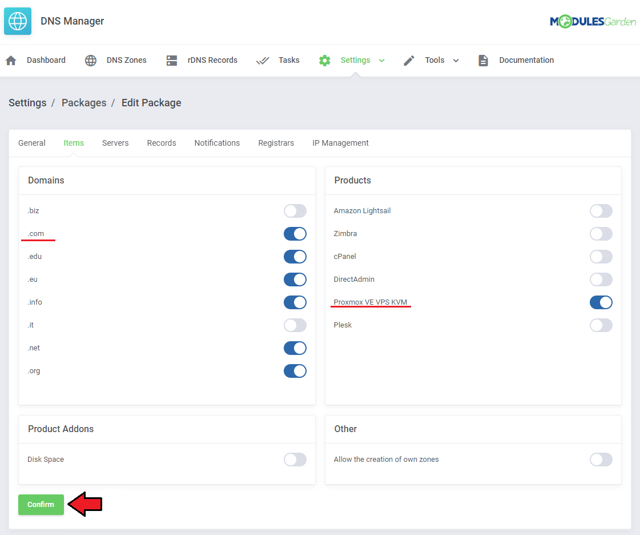
Task: Disable the .com domain toggle
Action: [295, 234]
